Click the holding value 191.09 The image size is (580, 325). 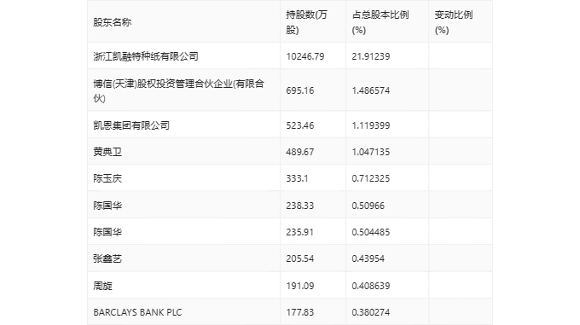[300, 286]
